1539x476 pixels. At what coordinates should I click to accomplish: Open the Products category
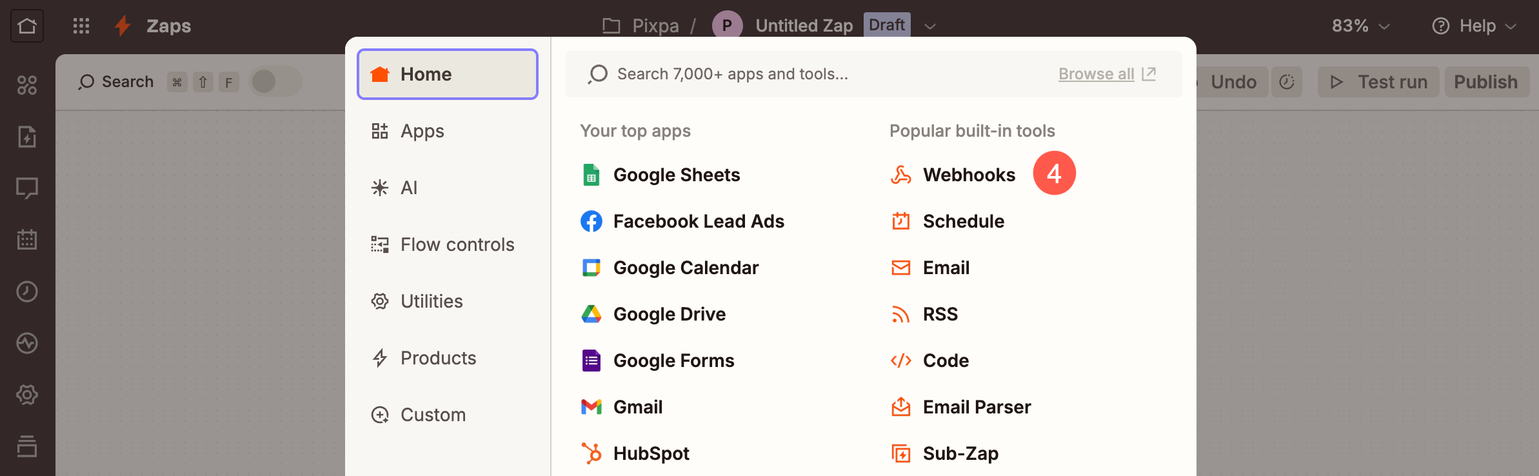[448, 358]
